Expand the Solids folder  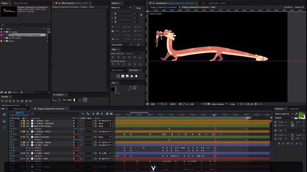(4, 41)
